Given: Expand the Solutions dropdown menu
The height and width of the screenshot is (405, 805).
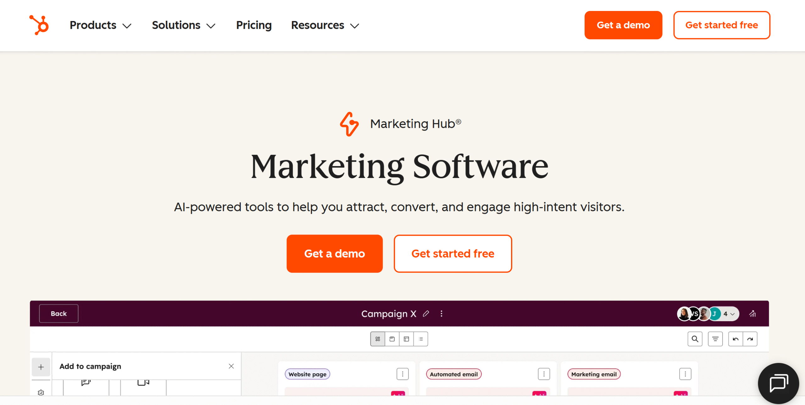Looking at the screenshot, I should click(184, 25).
